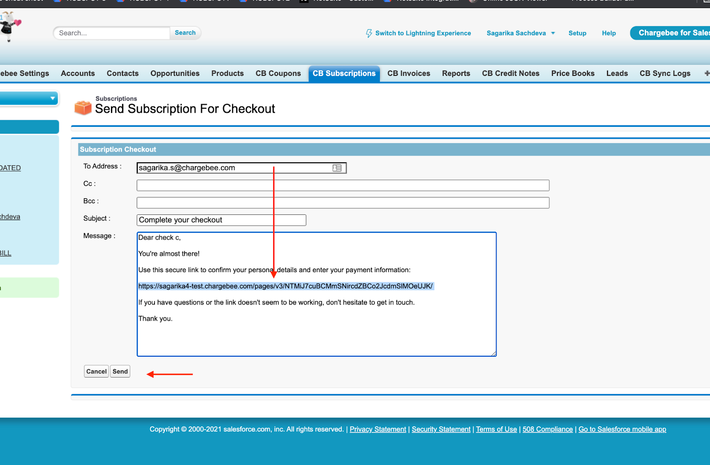Open the Chargebee for Sales app menu
Screen dimensions: 710x465
[x=670, y=33]
